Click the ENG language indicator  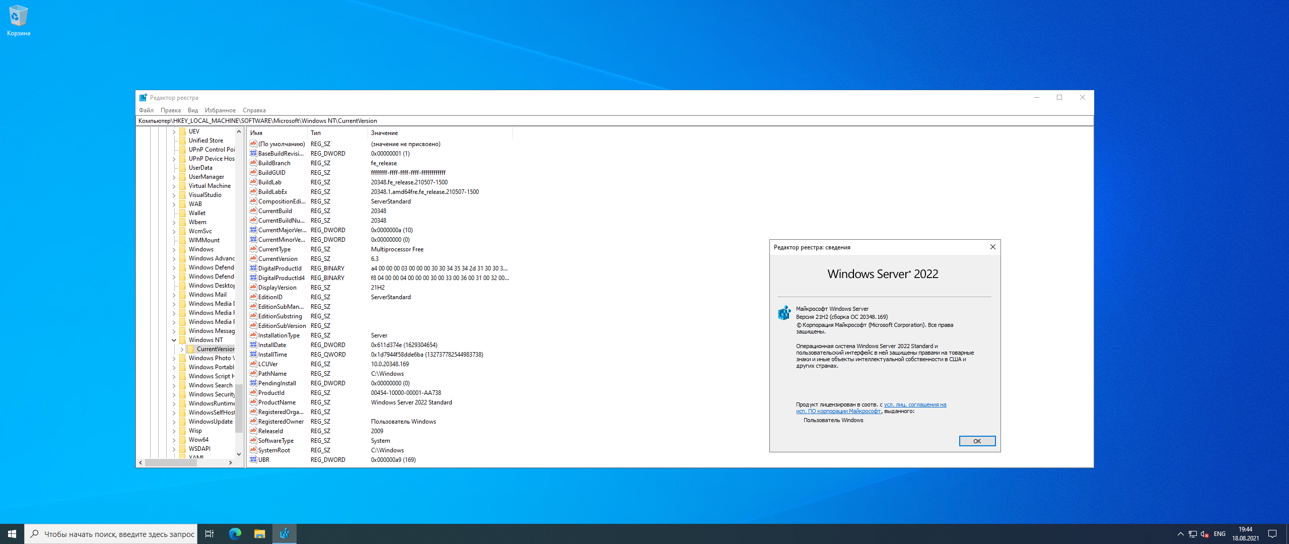[x=1220, y=534]
